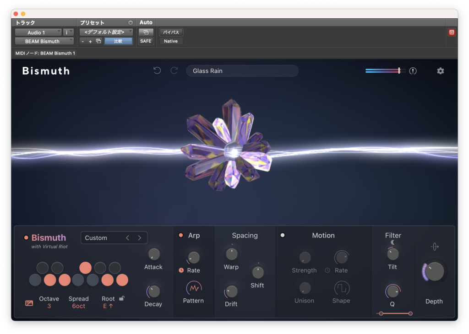Viewport: 469px width, 334px height.
Task: Toggle the Arp enable dot
Action: tap(180, 235)
